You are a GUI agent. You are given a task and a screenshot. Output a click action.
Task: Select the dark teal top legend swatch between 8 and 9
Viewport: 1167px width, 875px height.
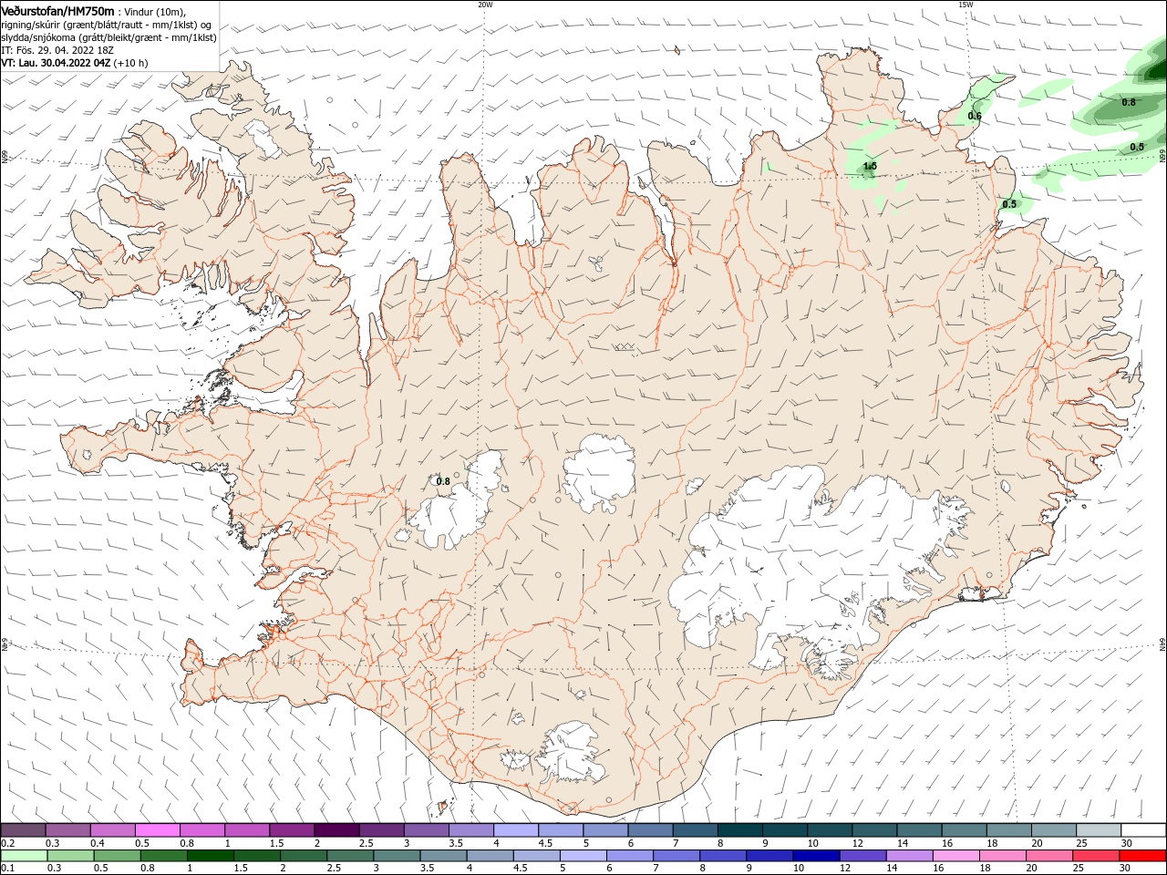pyautogui.click(x=740, y=829)
